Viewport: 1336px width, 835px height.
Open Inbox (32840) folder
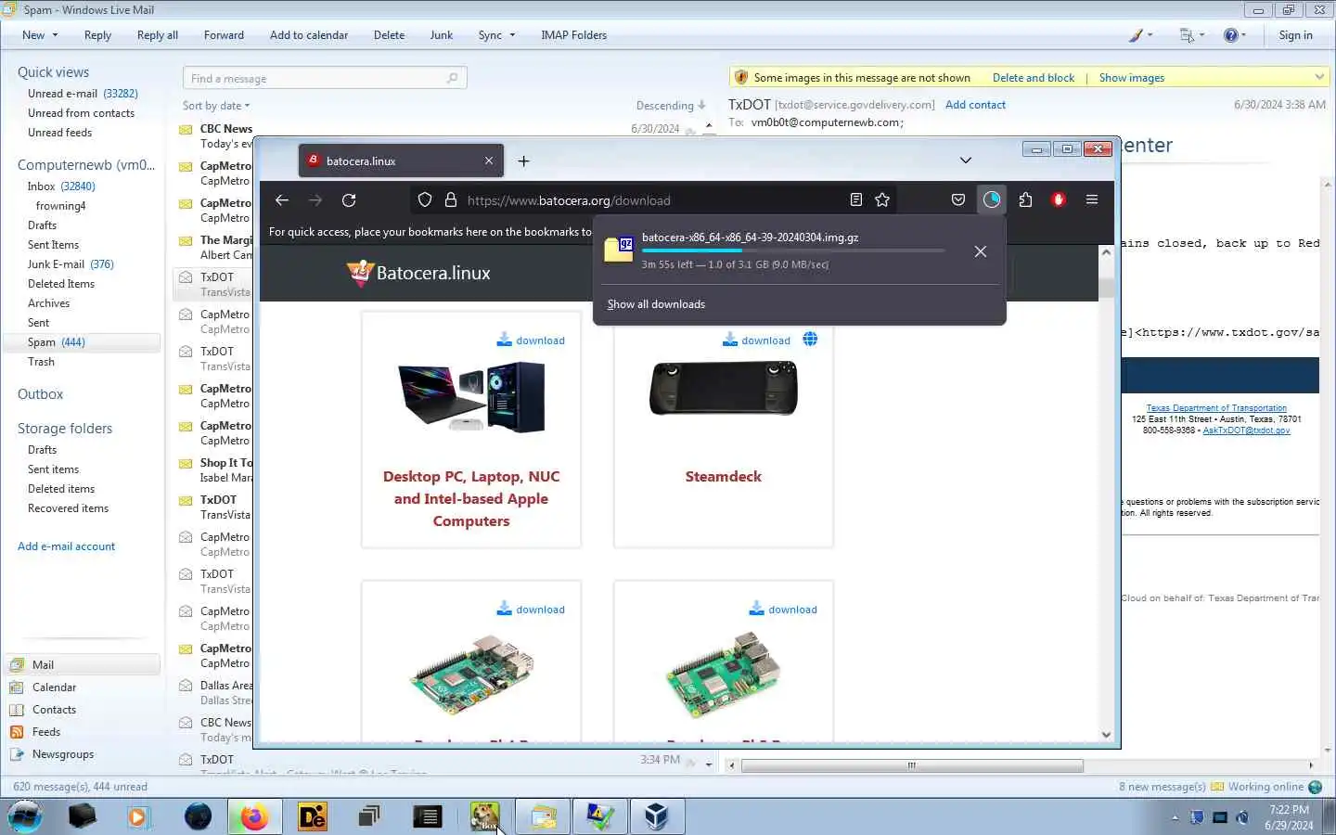point(61,186)
